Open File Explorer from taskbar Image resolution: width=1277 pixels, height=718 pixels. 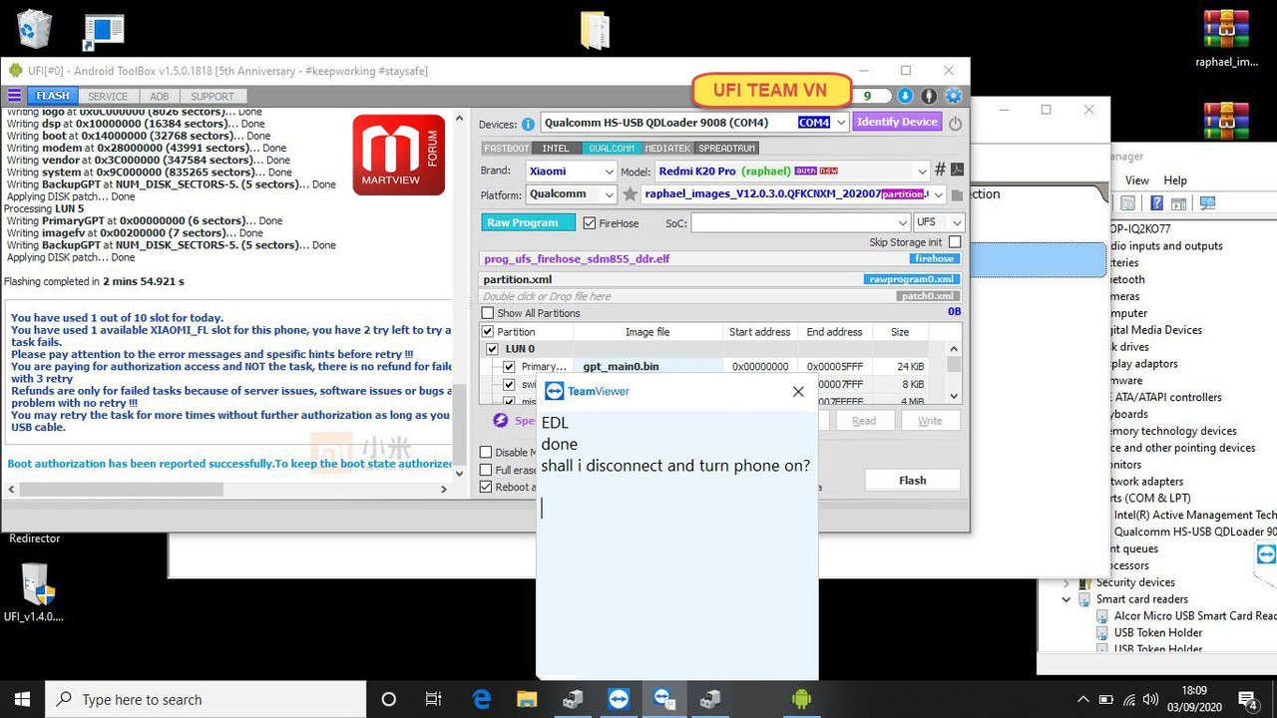coord(527,699)
